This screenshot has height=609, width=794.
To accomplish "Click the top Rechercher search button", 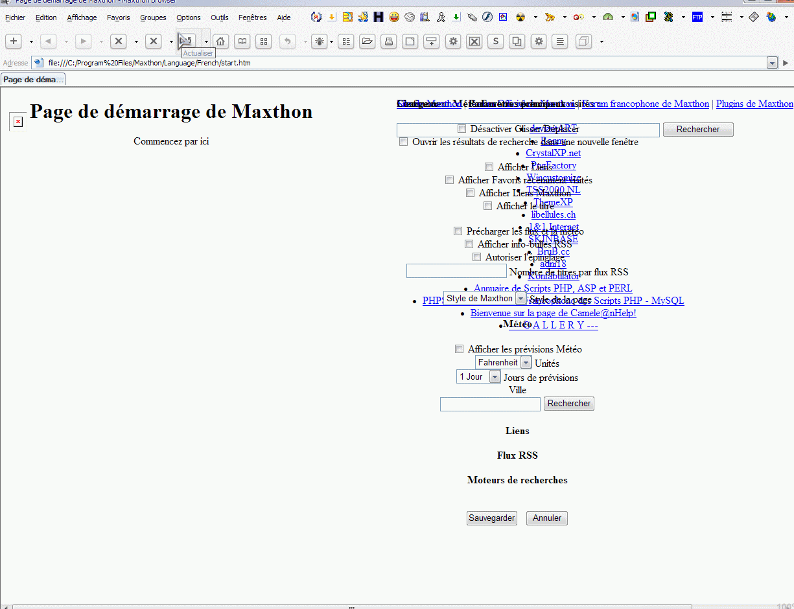I will (698, 130).
